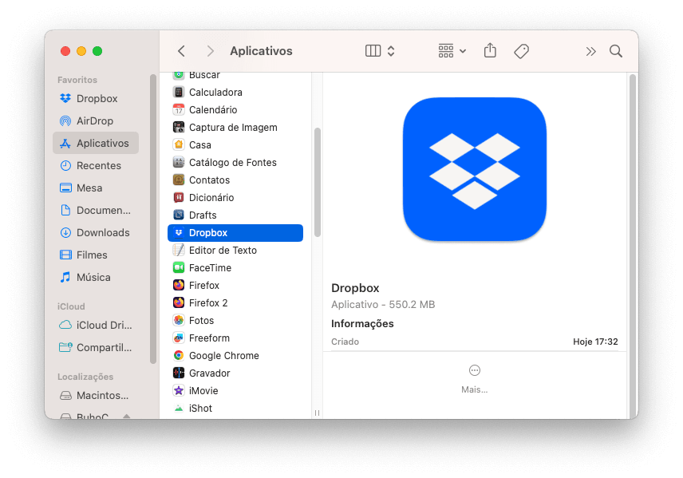
Task: Select Calendário in the app list
Action: point(235,110)
